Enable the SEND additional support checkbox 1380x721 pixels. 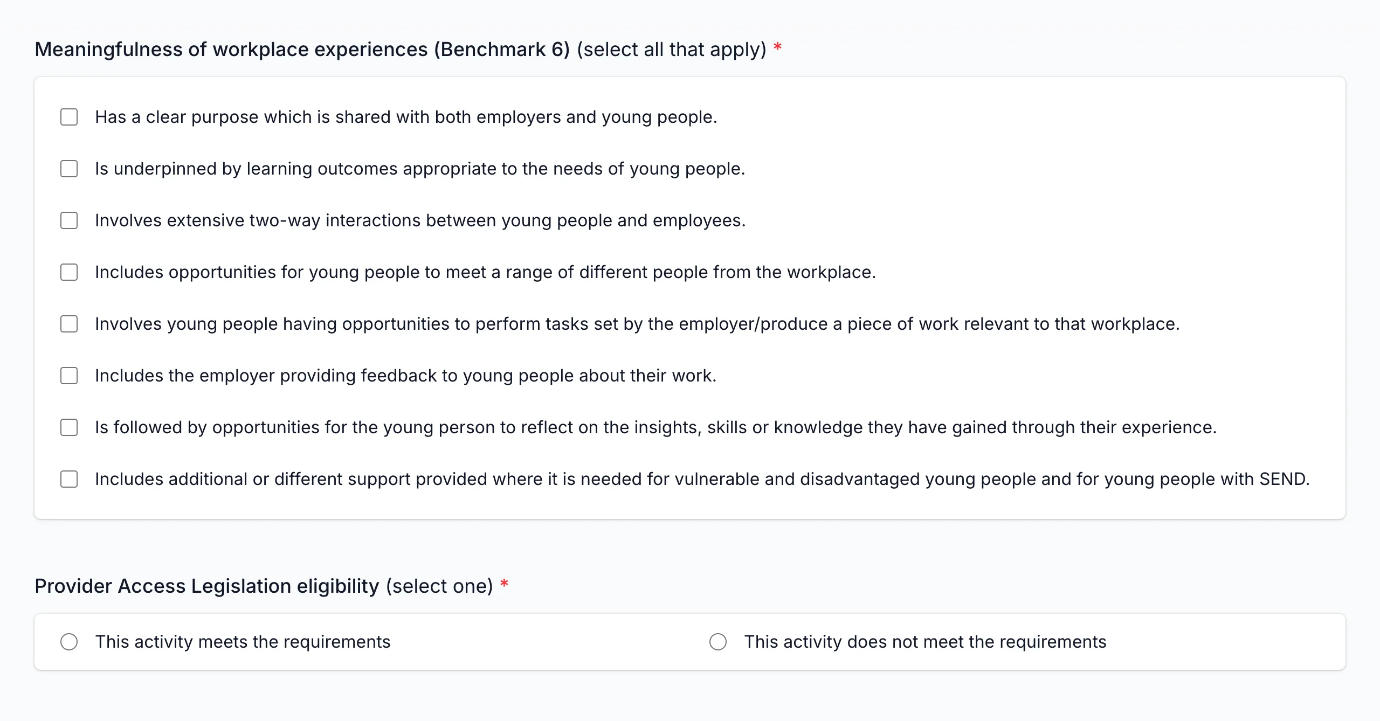click(69, 479)
